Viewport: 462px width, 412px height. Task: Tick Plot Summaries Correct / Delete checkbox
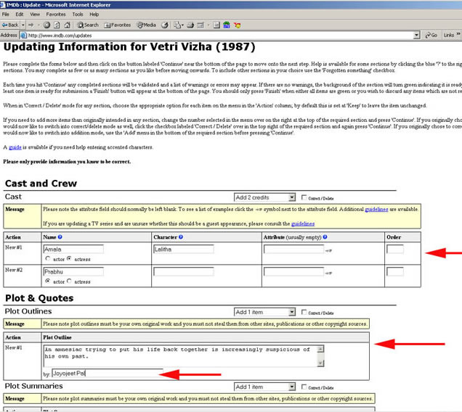point(304,387)
